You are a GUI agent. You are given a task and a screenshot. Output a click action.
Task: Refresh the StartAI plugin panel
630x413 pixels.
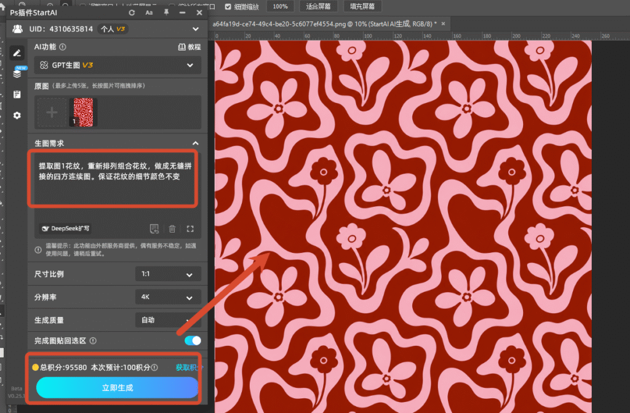click(x=132, y=13)
